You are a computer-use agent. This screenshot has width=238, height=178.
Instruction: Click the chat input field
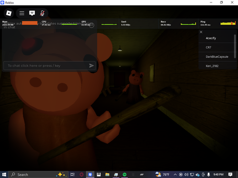click(50, 66)
